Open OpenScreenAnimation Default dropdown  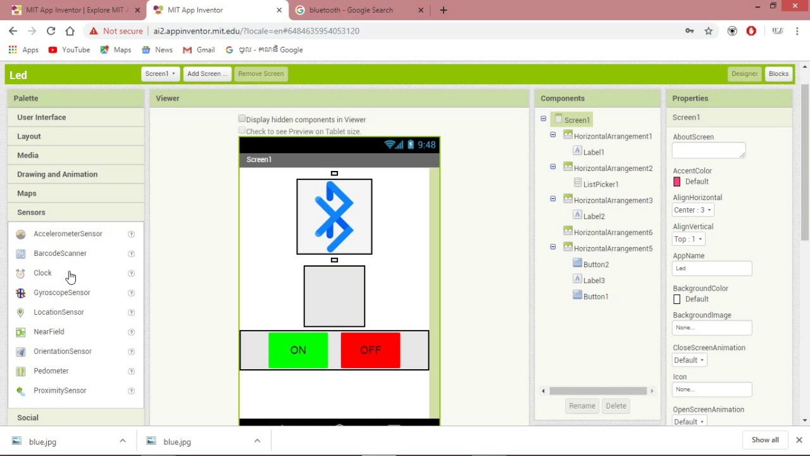(x=689, y=421)
